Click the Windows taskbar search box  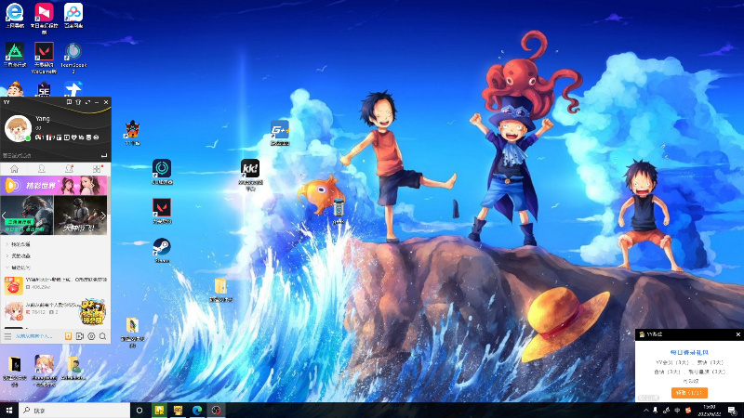click(74, 411)
